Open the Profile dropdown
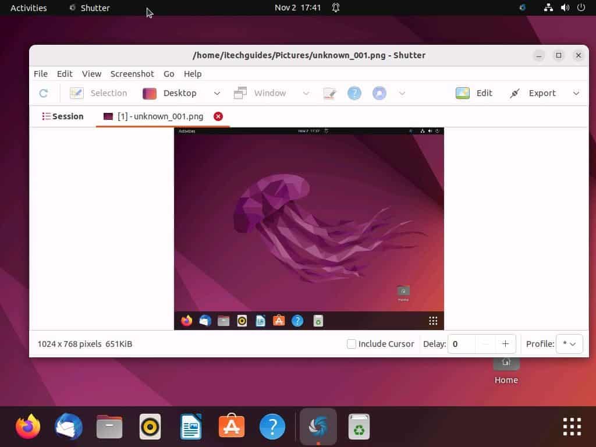Screen dimensions: 596x447 569,344
